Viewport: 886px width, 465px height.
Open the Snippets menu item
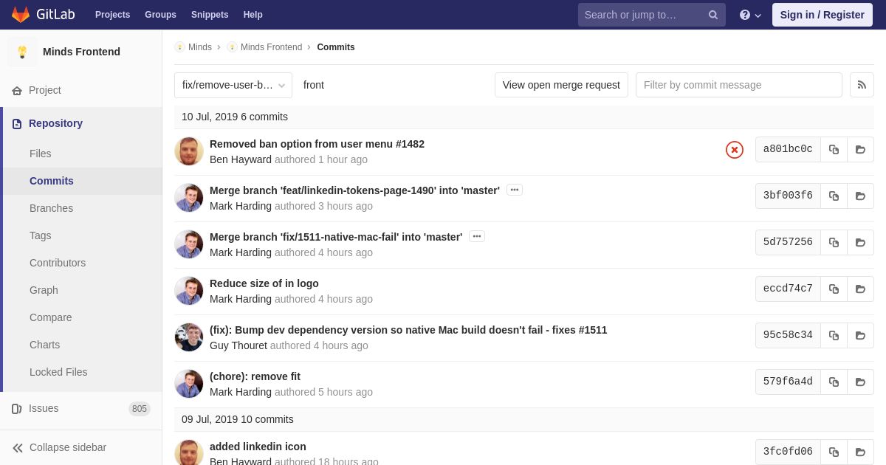coord(210,15)
